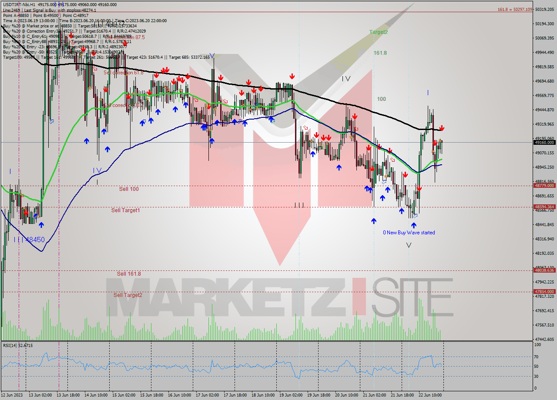Select the red price tag 48594.364
Screen dimensions: 557x400
point(544,207)
